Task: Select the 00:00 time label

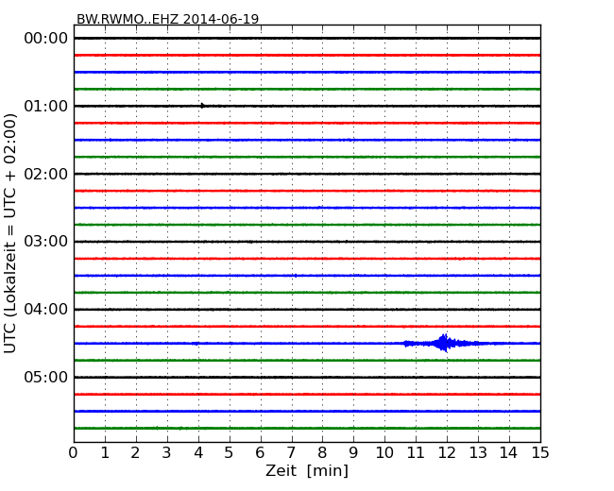Action: click(46, 39)
